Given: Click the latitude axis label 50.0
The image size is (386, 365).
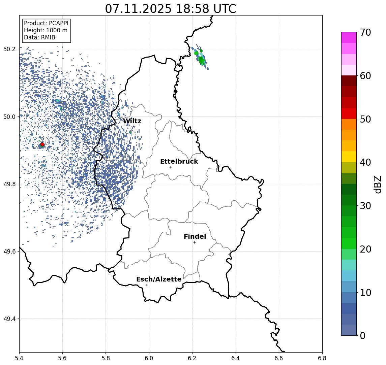Looking at the screenshot, I should pos(9,117).
